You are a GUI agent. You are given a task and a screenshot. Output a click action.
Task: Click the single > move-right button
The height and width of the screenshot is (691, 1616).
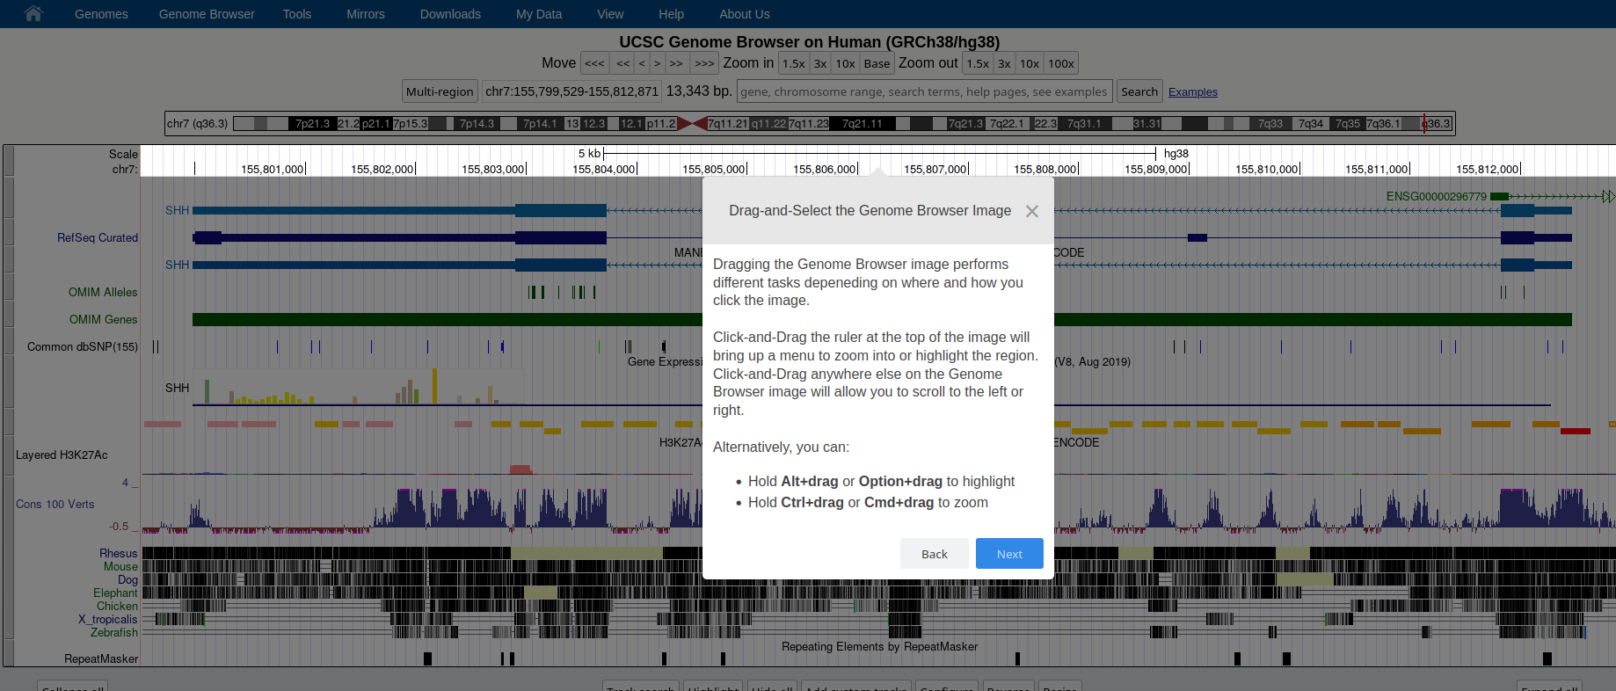tap(657, 63)
